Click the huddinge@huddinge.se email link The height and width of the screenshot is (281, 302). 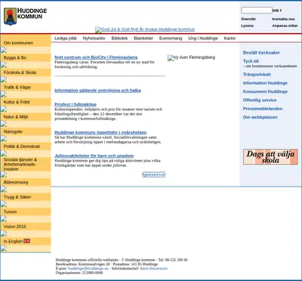[x=88, y=268]
